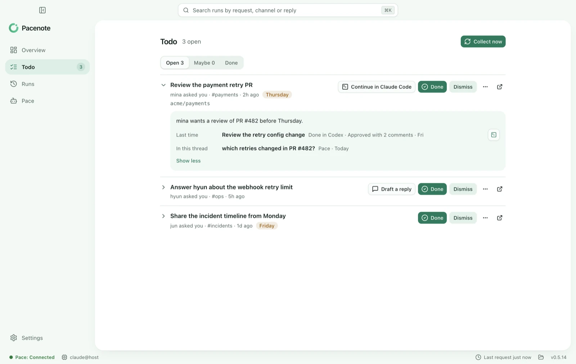Open the Overview page
The image size is (576, 364).
pos(47,50)
